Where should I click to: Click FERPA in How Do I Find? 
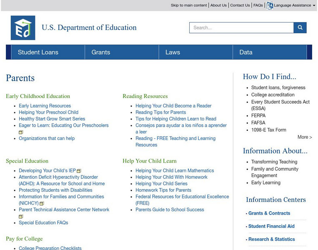point(258,115)
